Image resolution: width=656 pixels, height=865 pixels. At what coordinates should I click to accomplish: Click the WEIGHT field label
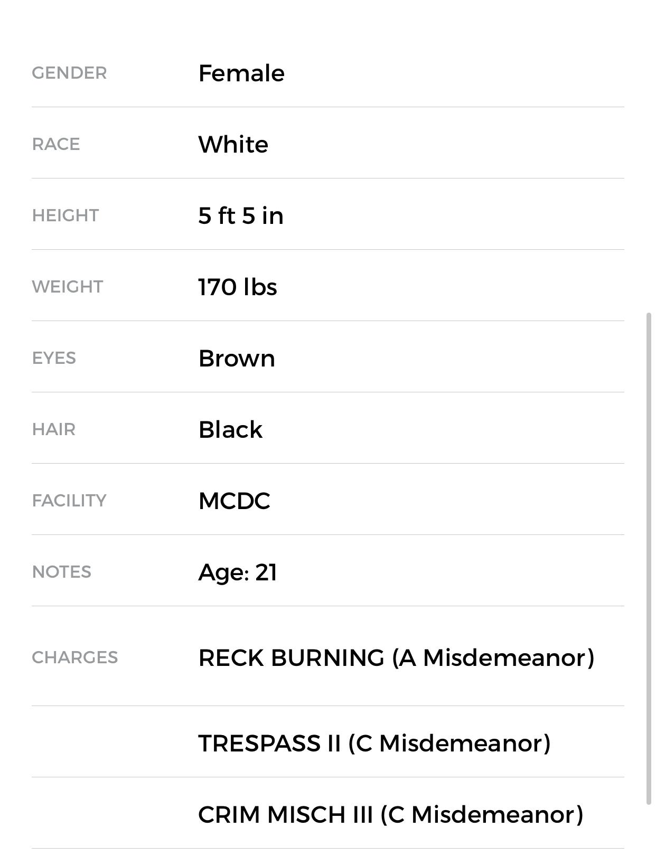tap(68, 287)
